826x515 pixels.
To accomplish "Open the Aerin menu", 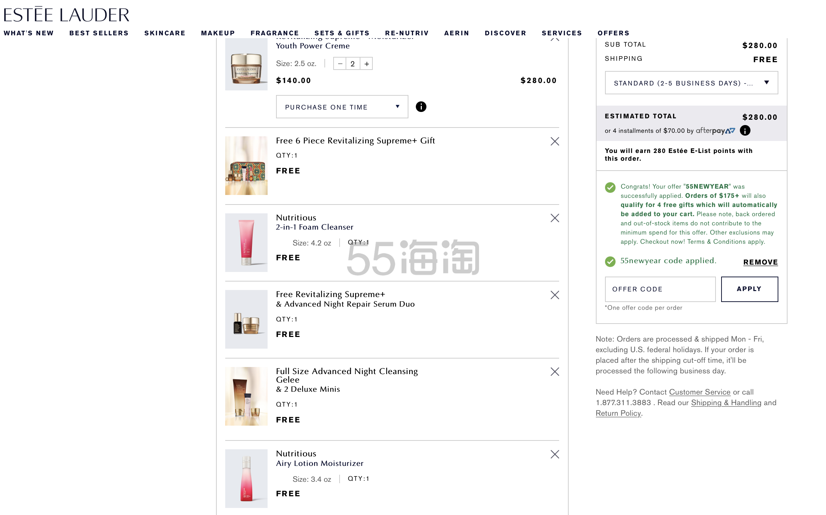I will (456, 33).
